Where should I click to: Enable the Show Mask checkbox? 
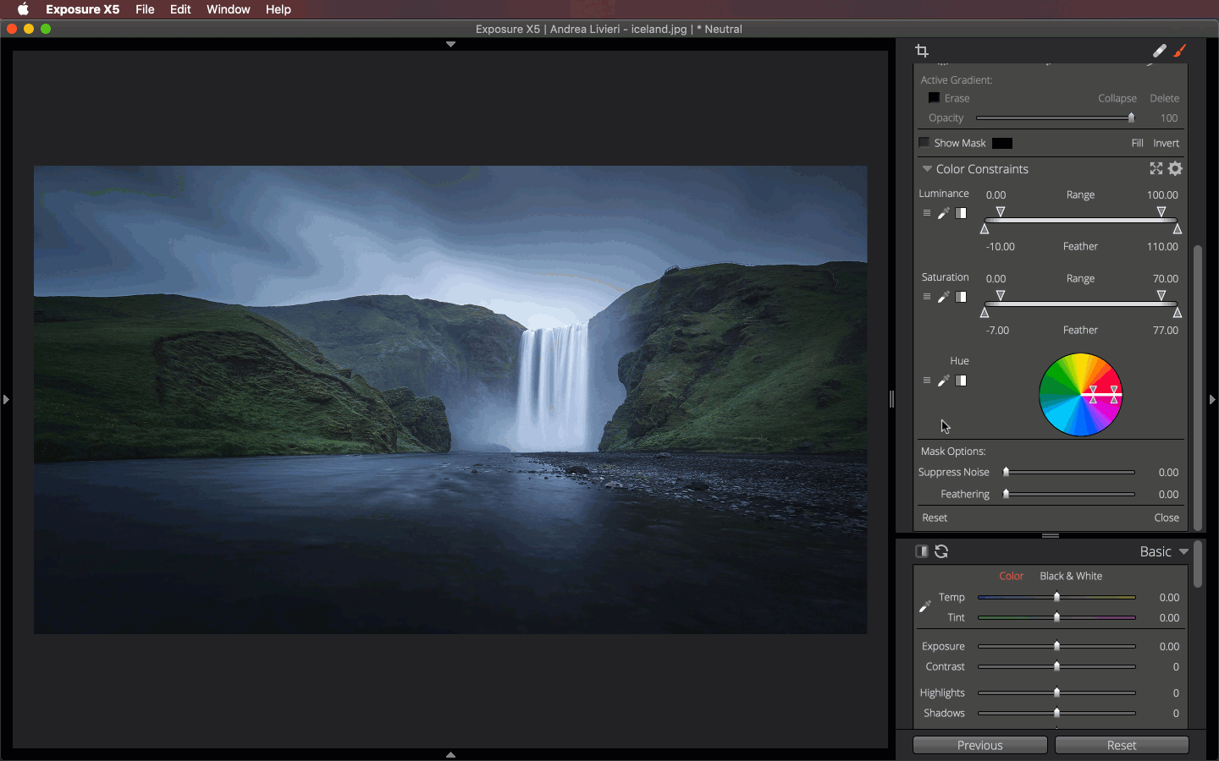924,143
